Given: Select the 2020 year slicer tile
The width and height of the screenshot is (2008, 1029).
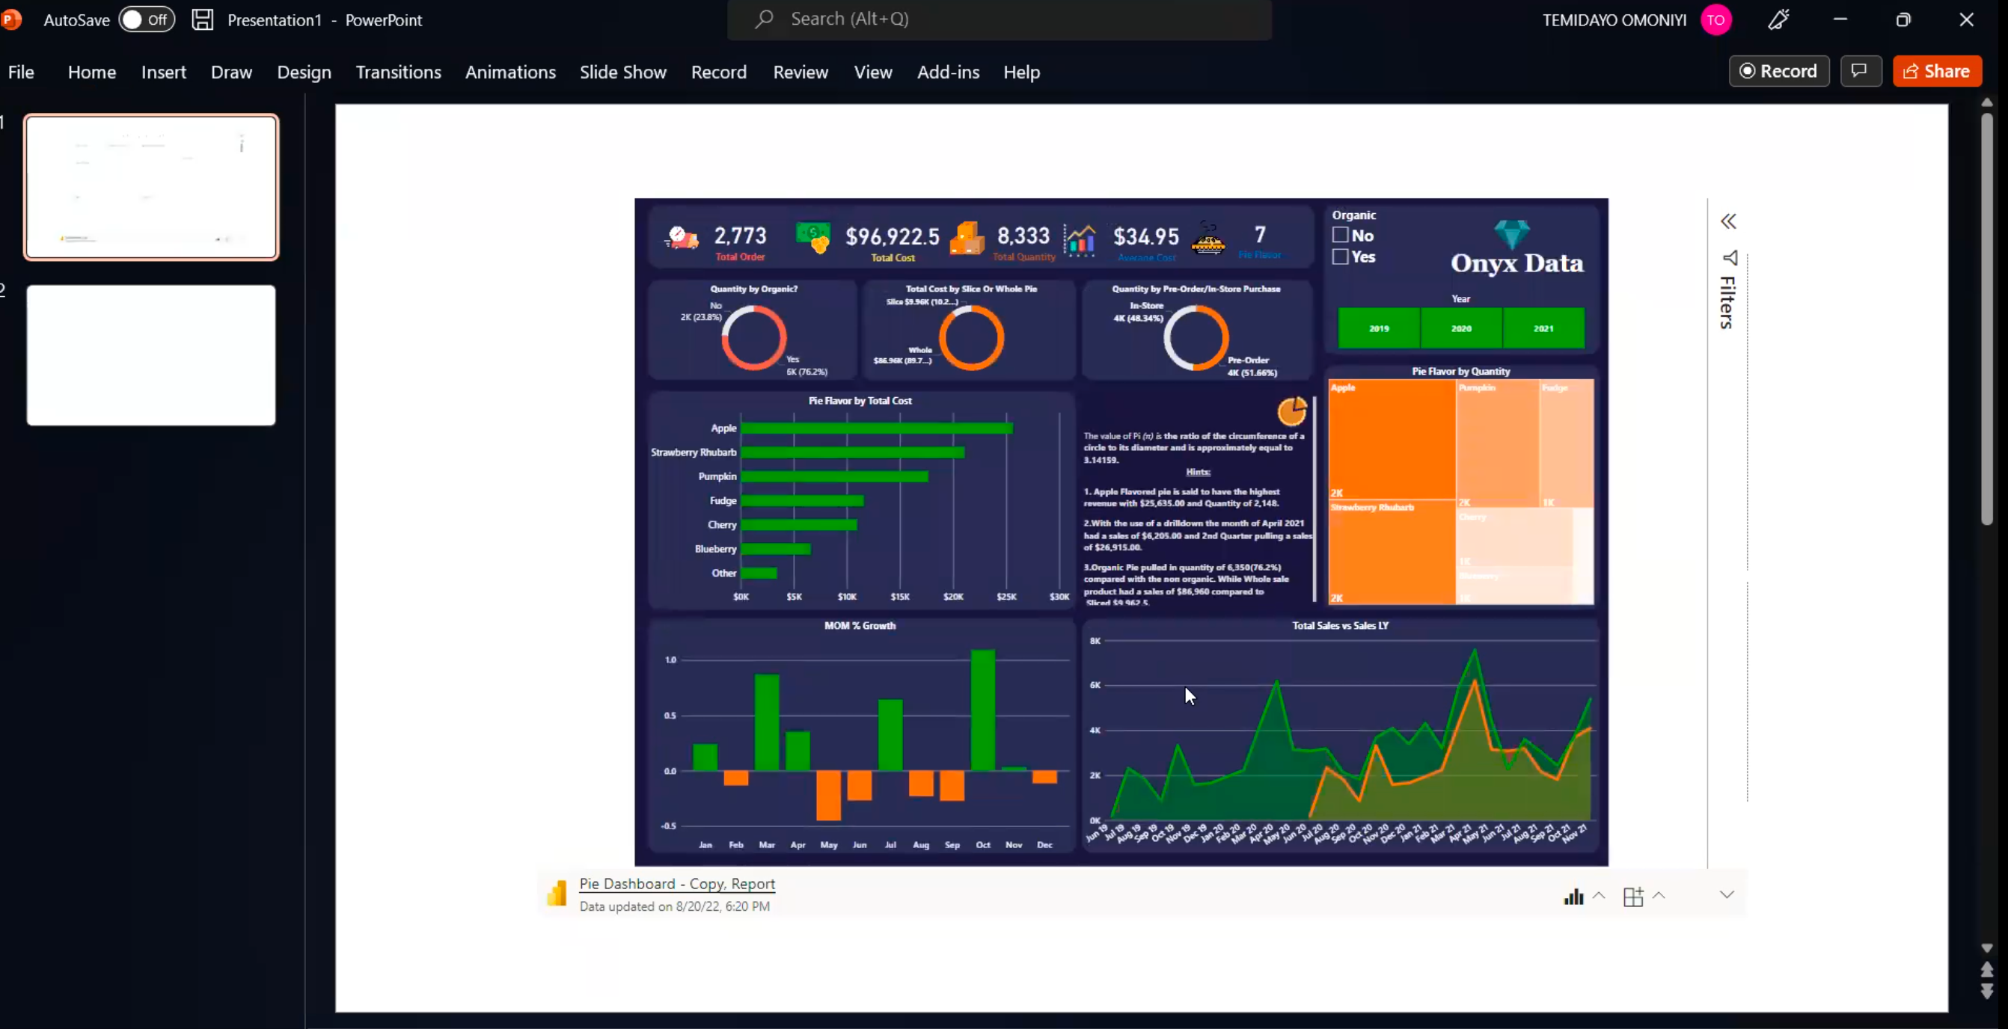Looking at the screenshot, I should pos(1461,328).
